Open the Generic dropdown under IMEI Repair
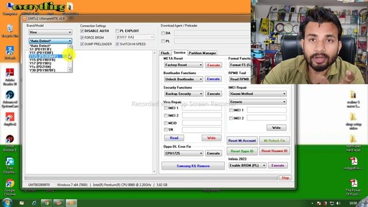The height and width of the screenshot is (207, 368). coord(258,102)
